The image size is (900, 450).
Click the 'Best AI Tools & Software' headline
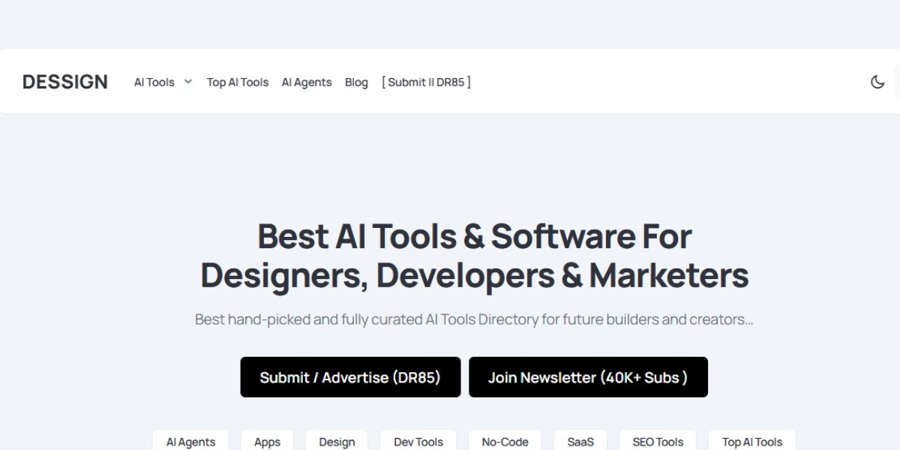tap(474, 256)
